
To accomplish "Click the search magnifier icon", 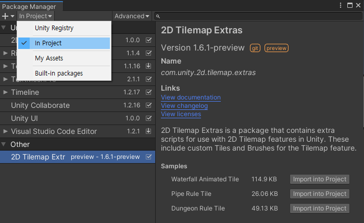I will pyautogui.click(x=158, y=16).
